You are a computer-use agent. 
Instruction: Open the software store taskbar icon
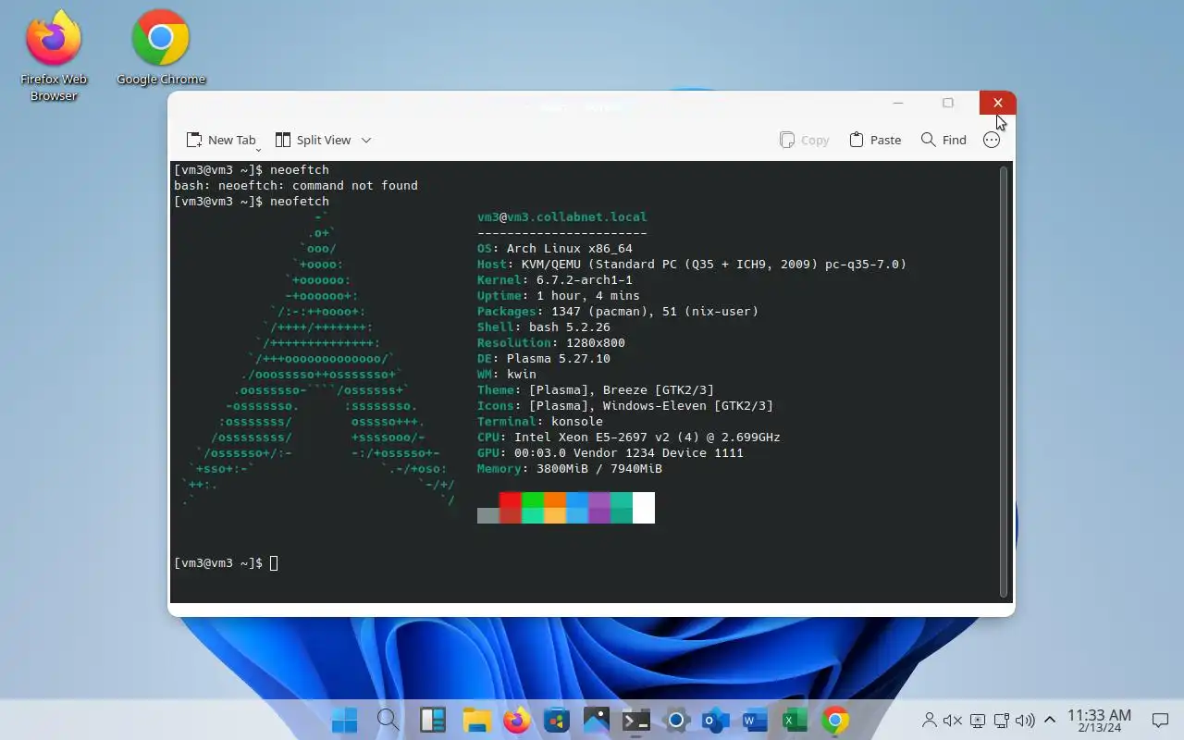[x=557, y=720]
